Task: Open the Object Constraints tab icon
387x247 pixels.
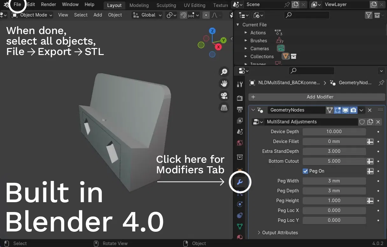Action: pyautogui.click(x=240, y=215)
